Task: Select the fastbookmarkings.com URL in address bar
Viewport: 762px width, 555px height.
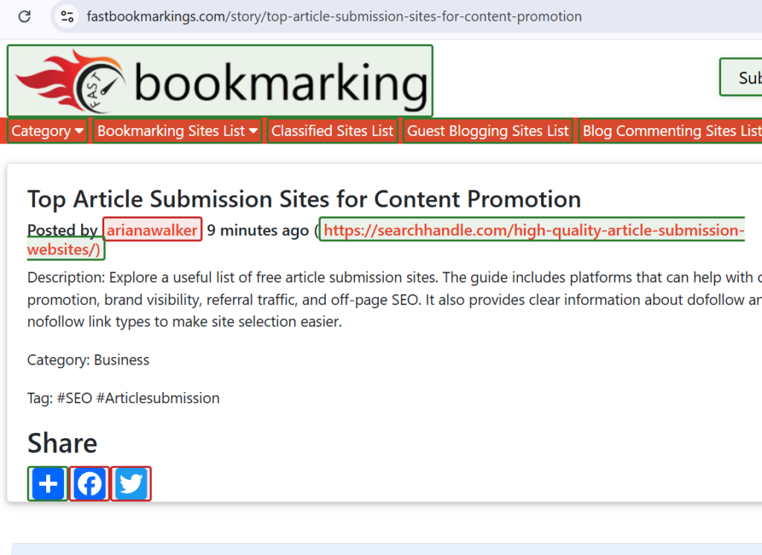Action: pyautogui.click(x=334, y=16)
